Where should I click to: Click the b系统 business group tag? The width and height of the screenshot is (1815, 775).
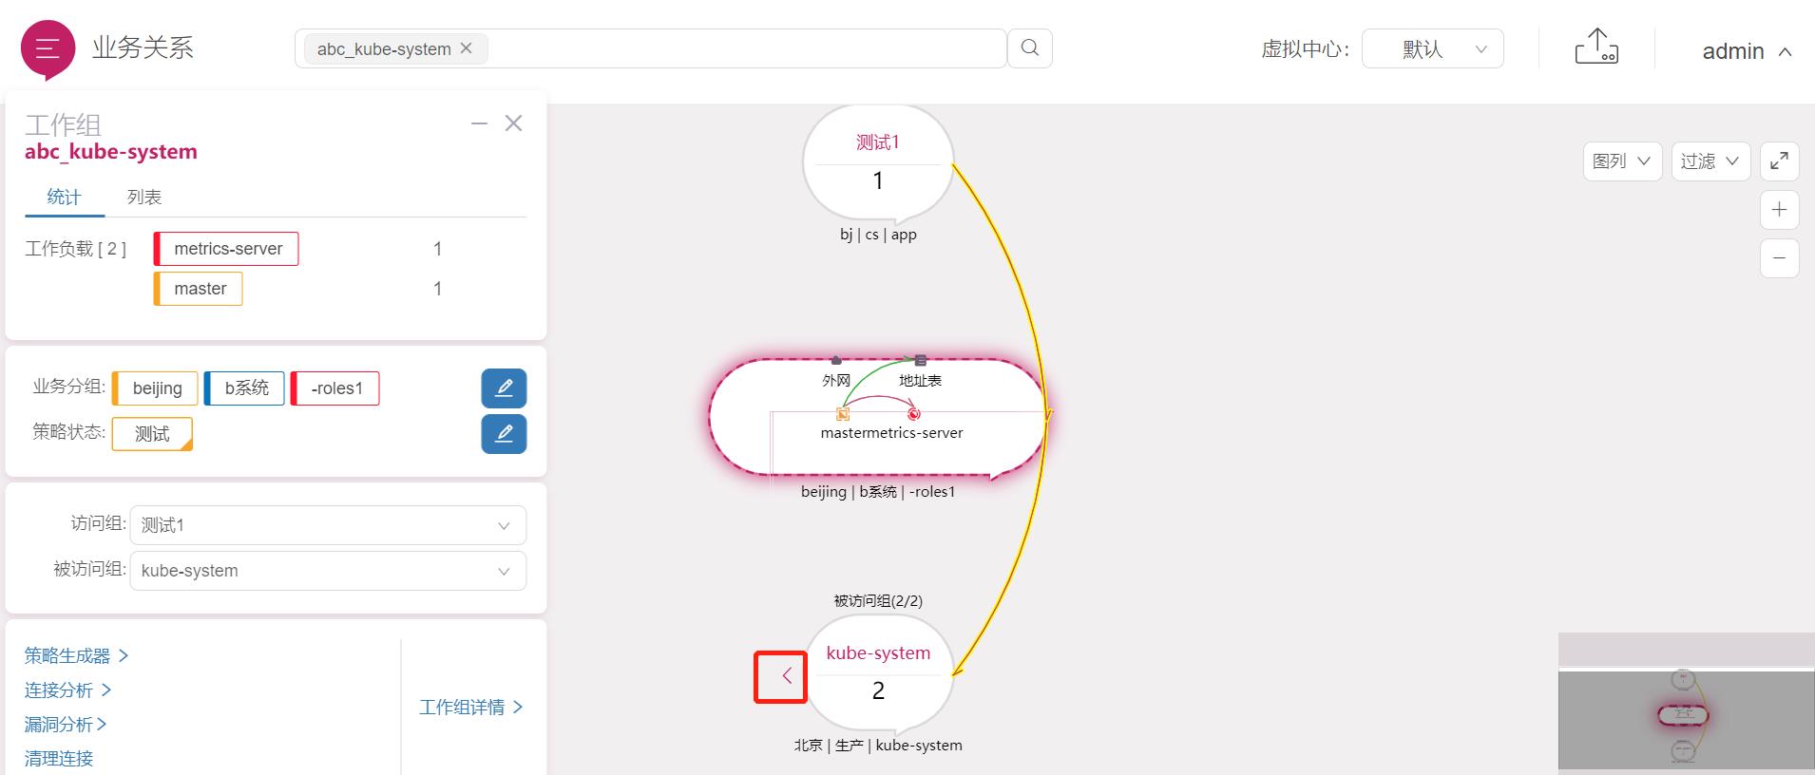pos(244,388)
